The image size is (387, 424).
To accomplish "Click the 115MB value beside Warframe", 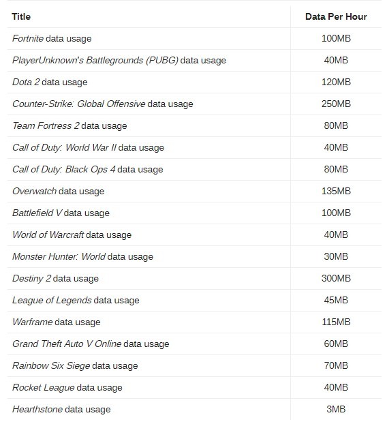I will coord(336,322).
